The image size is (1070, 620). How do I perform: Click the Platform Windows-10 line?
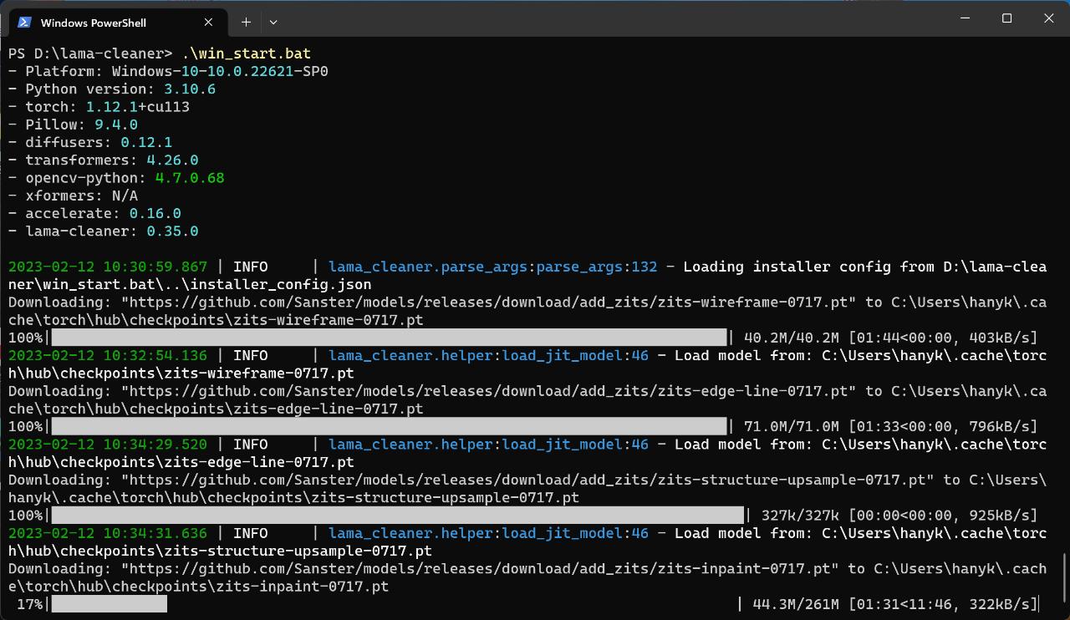coord(168,71)
